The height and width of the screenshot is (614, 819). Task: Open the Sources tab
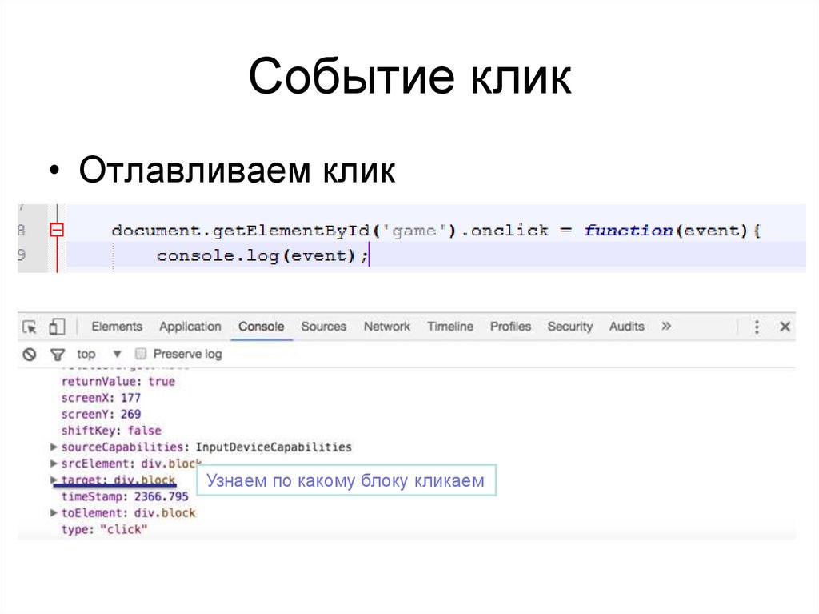[323, 327]
